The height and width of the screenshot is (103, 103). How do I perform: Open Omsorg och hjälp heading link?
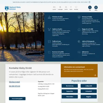point(87,17)
